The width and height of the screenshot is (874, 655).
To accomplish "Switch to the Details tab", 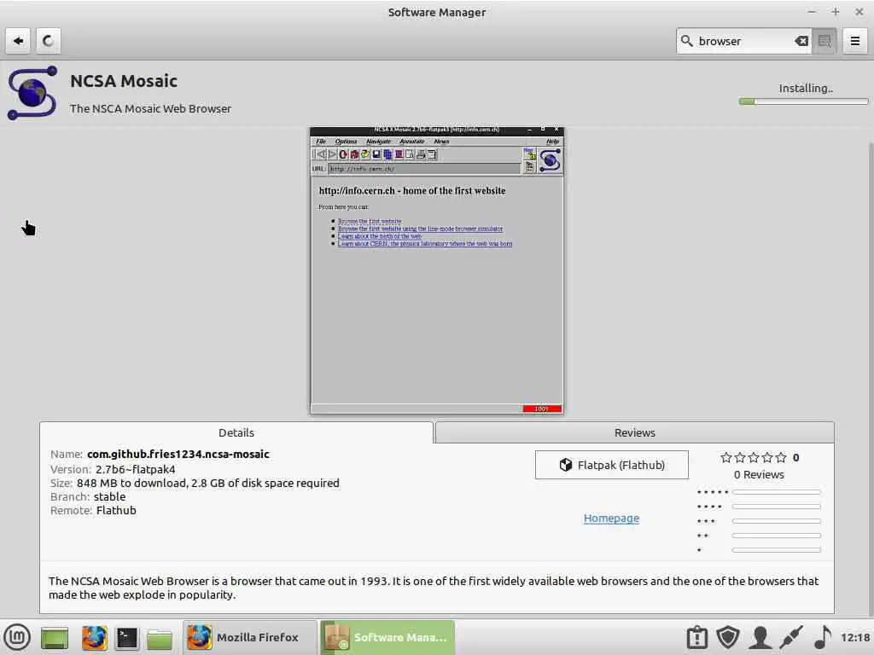I will click(236, 432).
